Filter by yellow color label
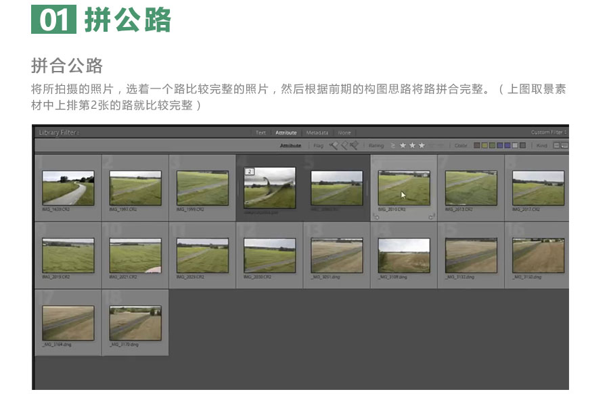Viewport: 609px width, 394px height. pos(484,145)
